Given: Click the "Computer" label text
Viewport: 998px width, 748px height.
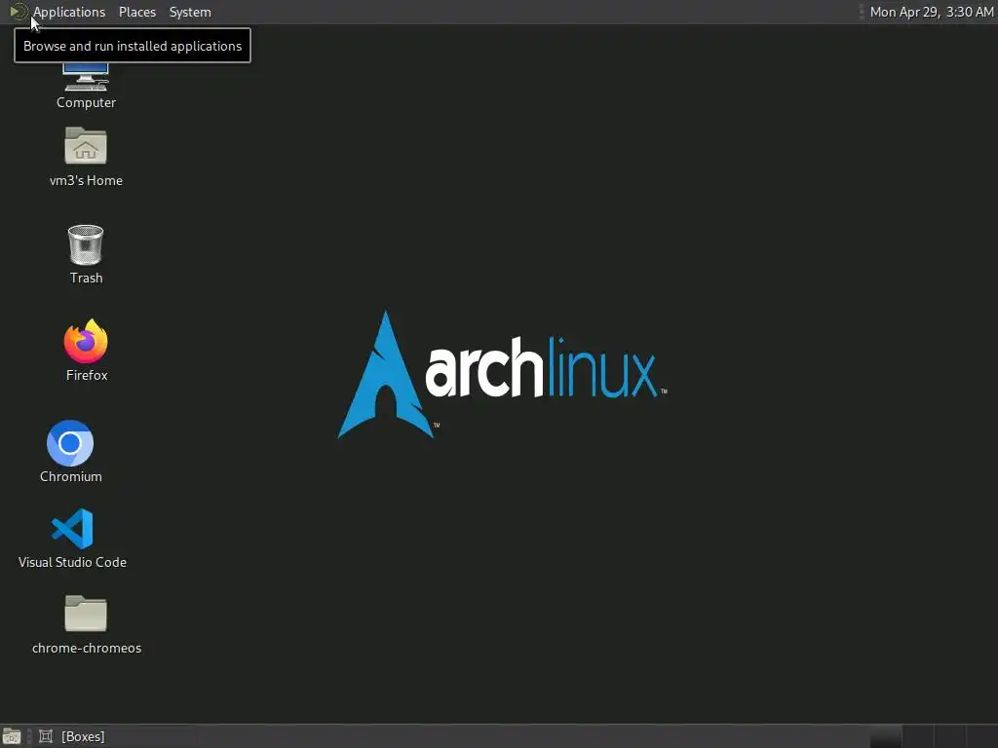Looking at the screenshot, I should pyautogui.click(x=86, y=102).
